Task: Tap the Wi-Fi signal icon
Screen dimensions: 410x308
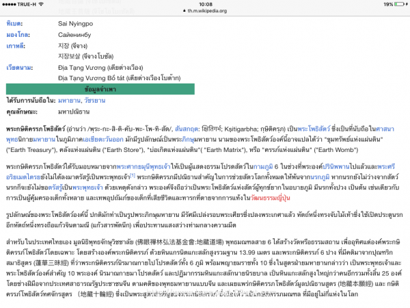Action: coord(41,4)
